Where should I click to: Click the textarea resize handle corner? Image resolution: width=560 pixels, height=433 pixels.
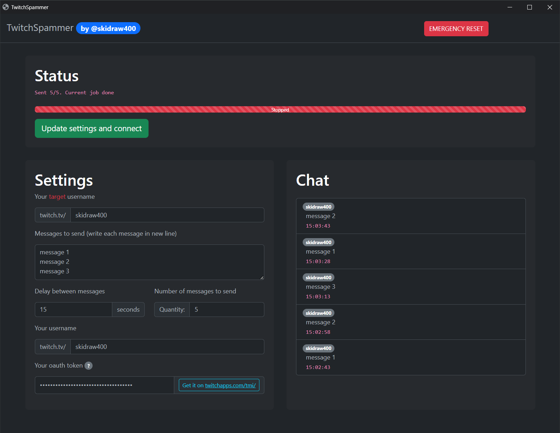(x=262, y=278)
